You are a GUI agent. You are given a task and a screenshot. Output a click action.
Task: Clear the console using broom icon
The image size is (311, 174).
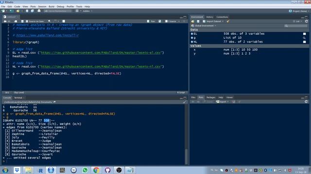tap(185, 102)
